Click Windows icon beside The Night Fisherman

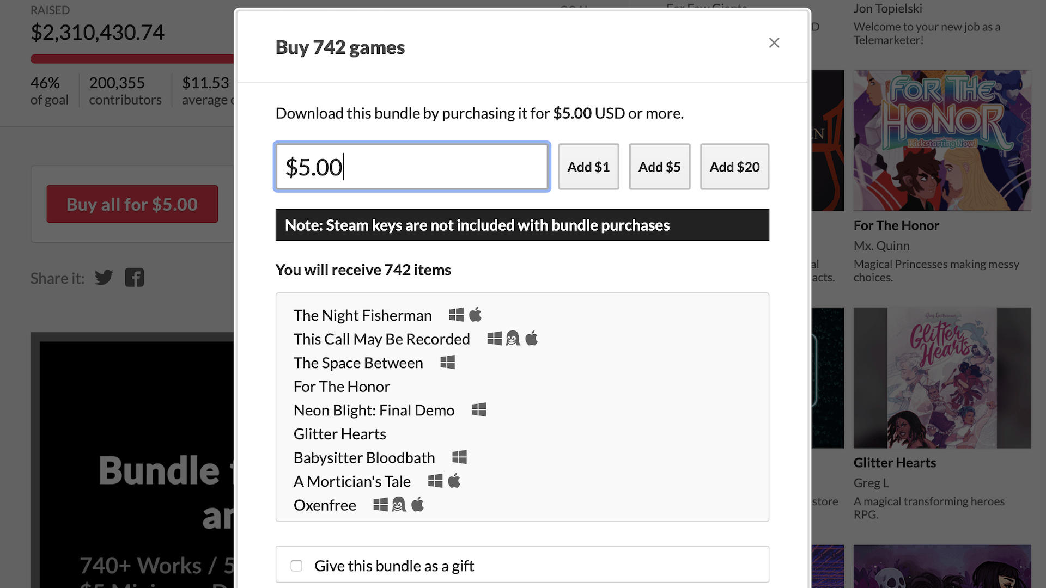coord(457,315)
